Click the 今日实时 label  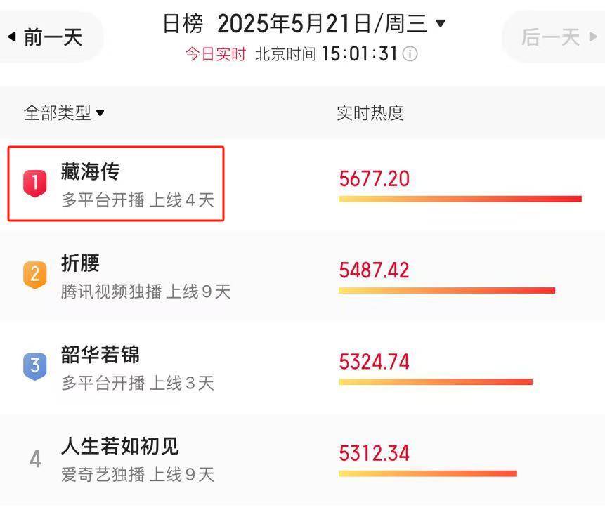tap(215, 53)
